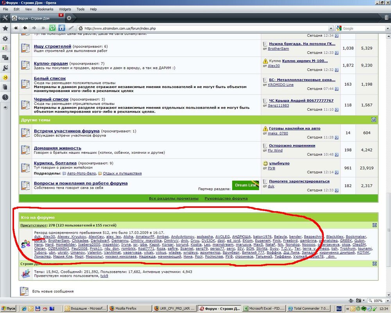Go back with the Back arrow button
The height and width of the screenshot is (313, 391).
click(x=25, y=28)
